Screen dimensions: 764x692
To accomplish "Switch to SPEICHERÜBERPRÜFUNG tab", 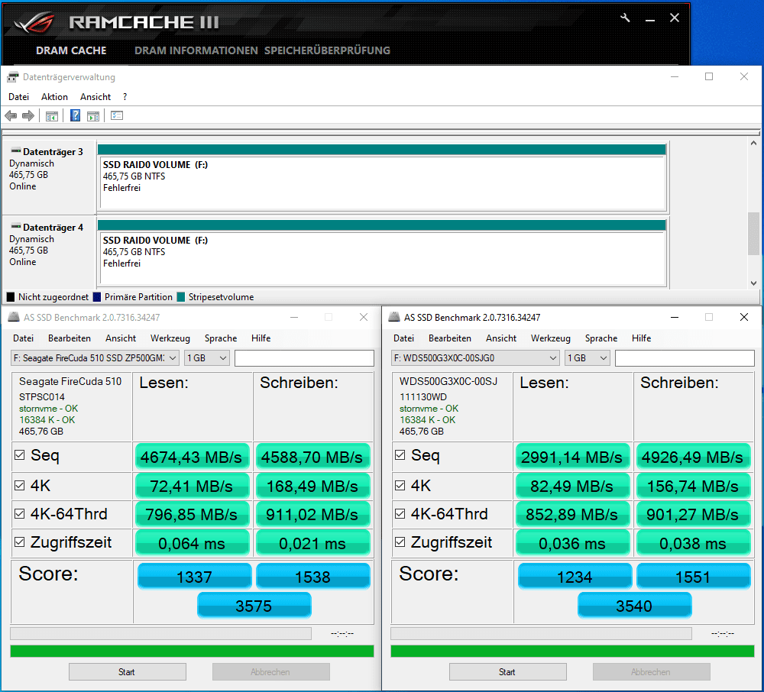I will (x=327, y=50).
